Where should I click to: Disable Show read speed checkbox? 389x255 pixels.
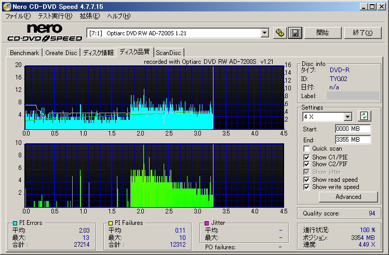click(x=306, y=180)
